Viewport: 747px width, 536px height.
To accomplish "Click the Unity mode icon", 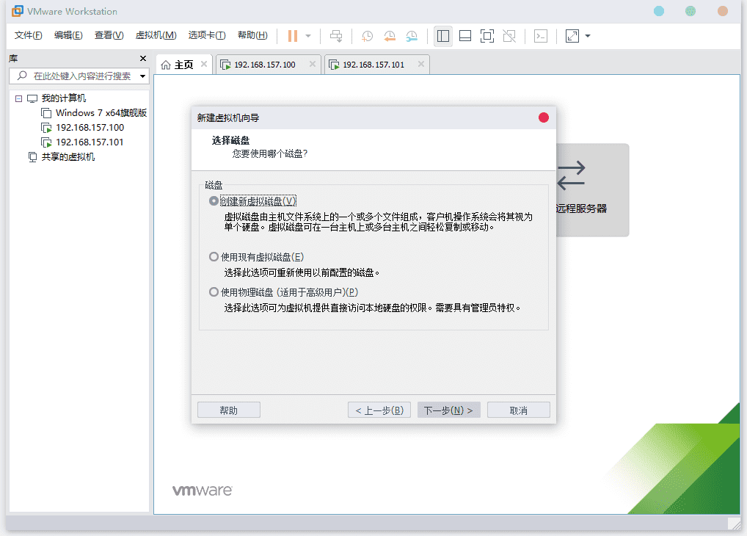I will (509, 36).
